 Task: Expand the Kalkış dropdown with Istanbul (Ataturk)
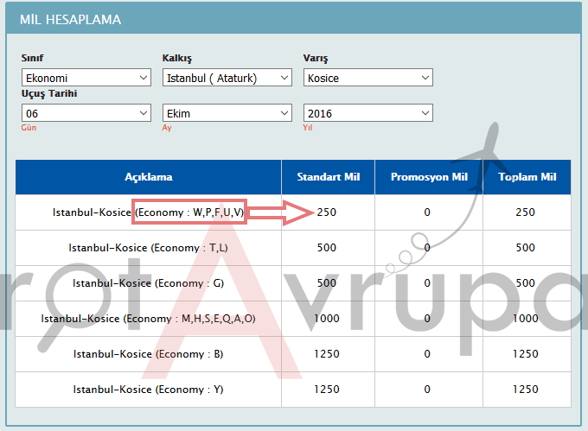227,78
